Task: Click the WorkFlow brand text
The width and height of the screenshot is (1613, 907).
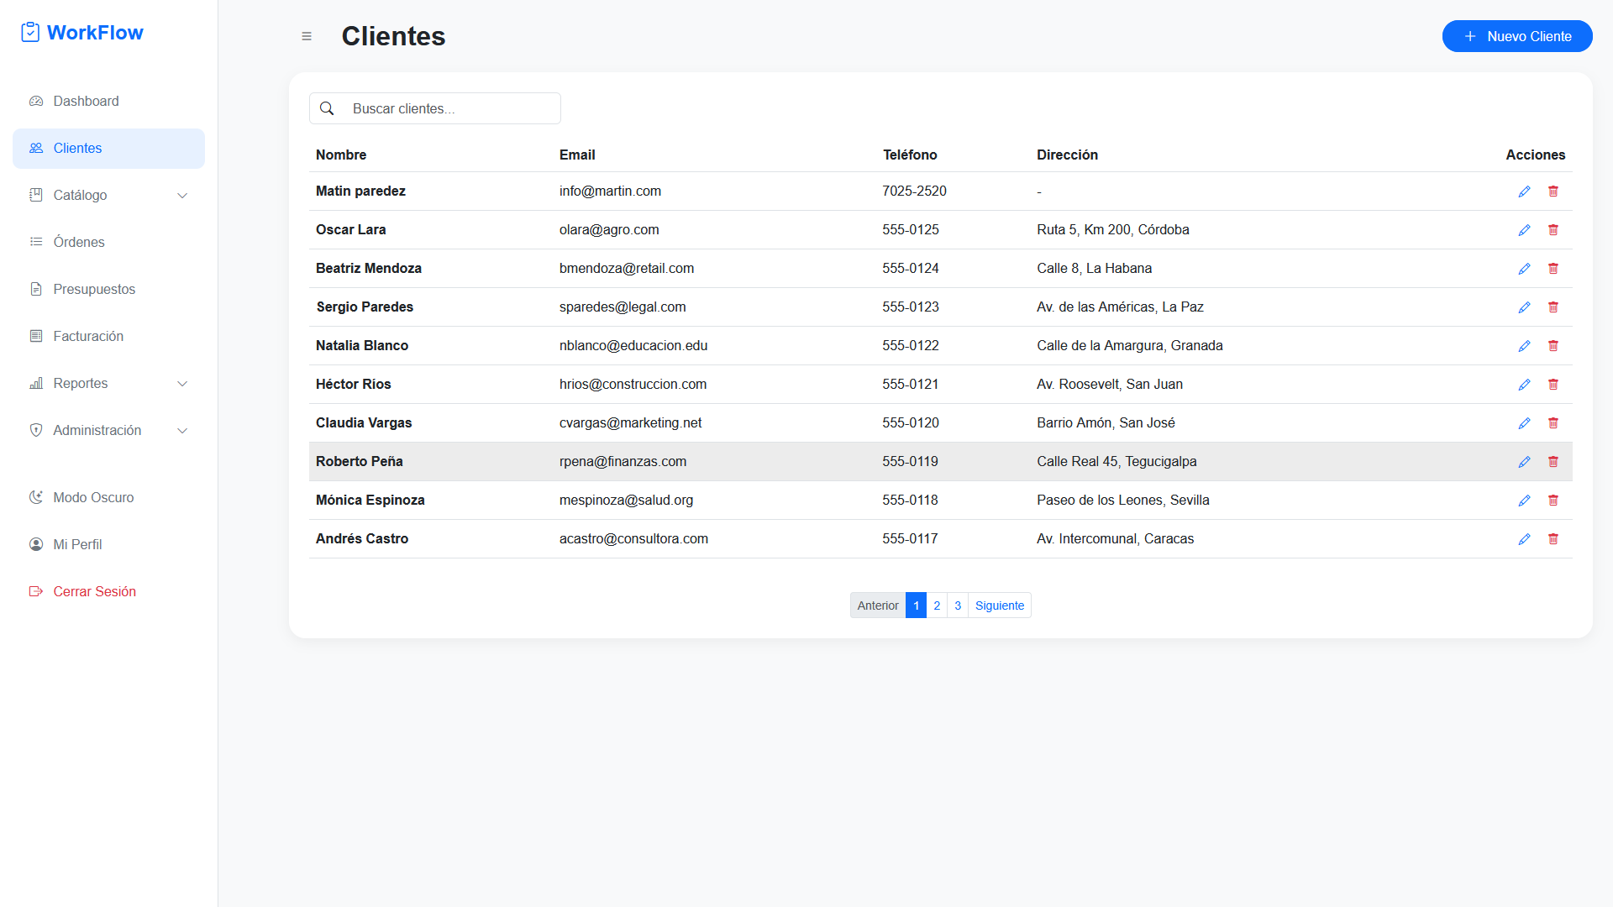Action: point(95,33)
